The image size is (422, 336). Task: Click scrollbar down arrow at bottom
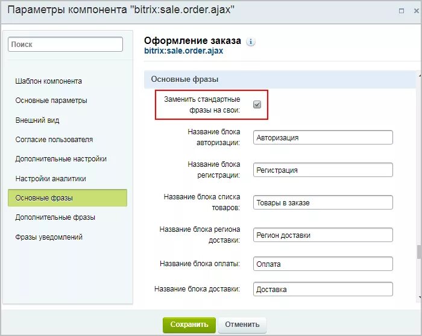(x=420, y=297)
